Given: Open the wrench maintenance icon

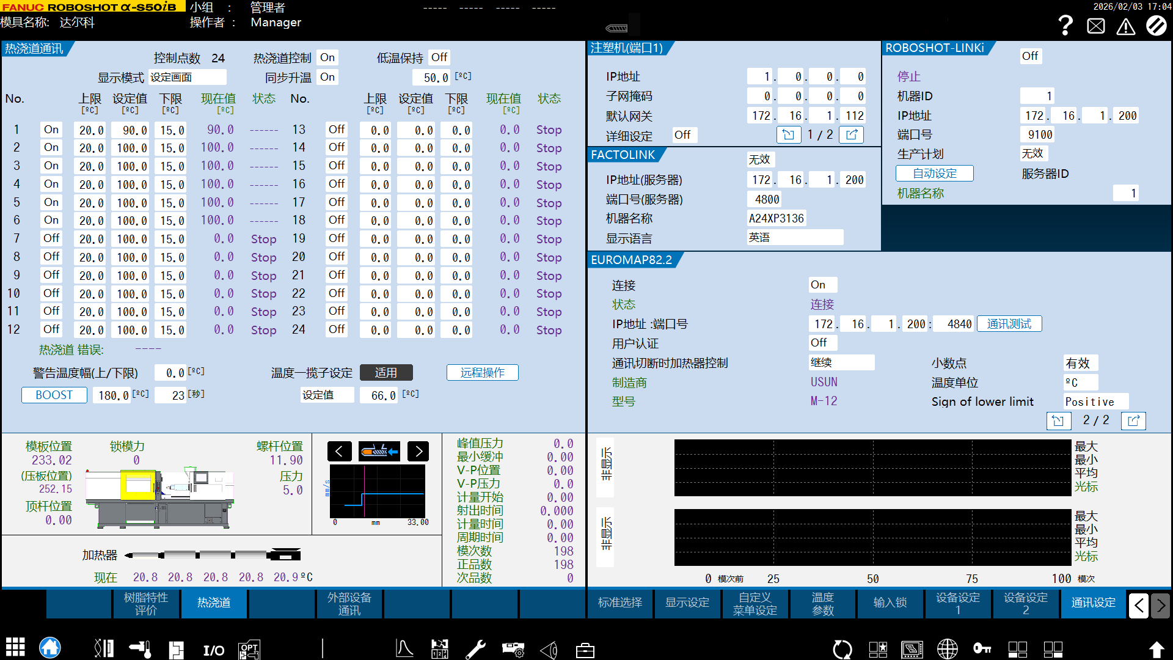Looking at the screenshot, I should click(476, 649).
